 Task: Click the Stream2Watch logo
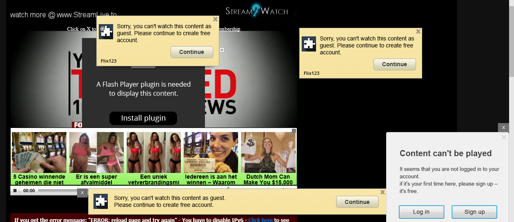257,11
